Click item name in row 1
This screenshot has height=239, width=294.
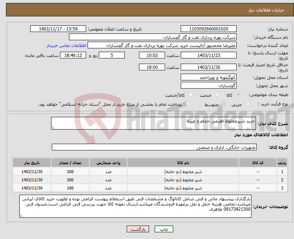(x=183, y=172)
